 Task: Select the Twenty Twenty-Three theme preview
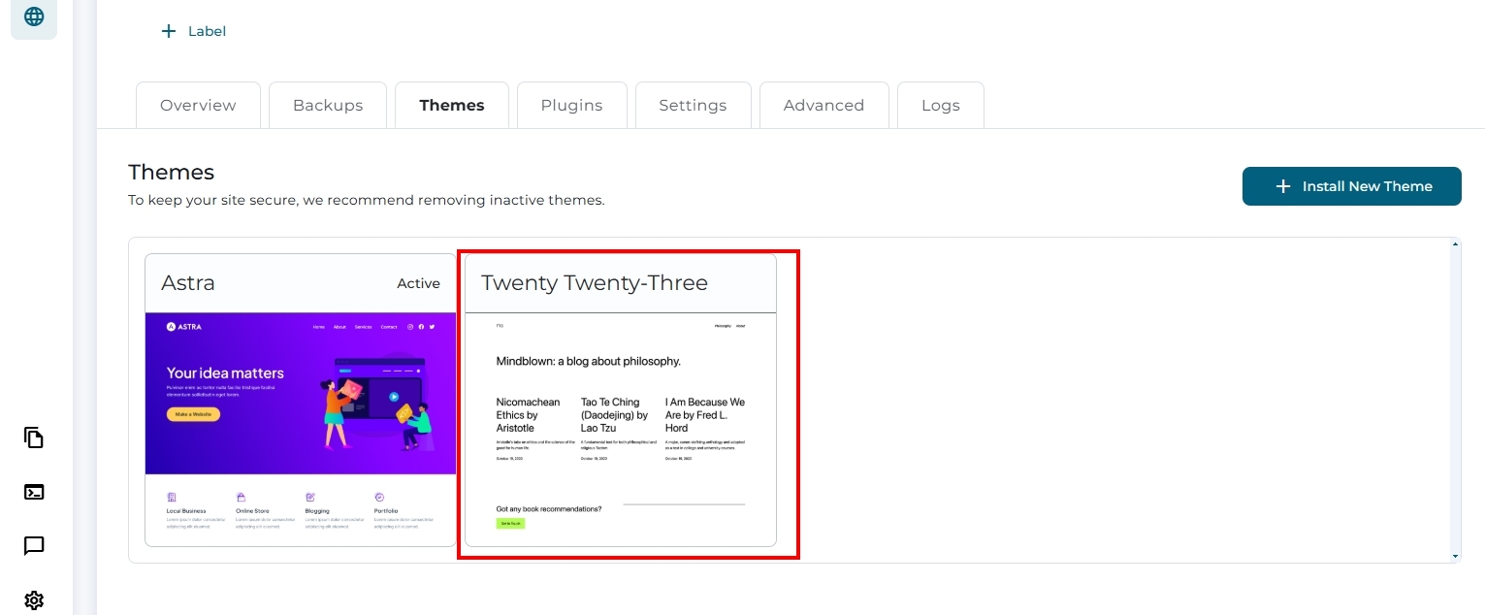(x=621, y=430)
